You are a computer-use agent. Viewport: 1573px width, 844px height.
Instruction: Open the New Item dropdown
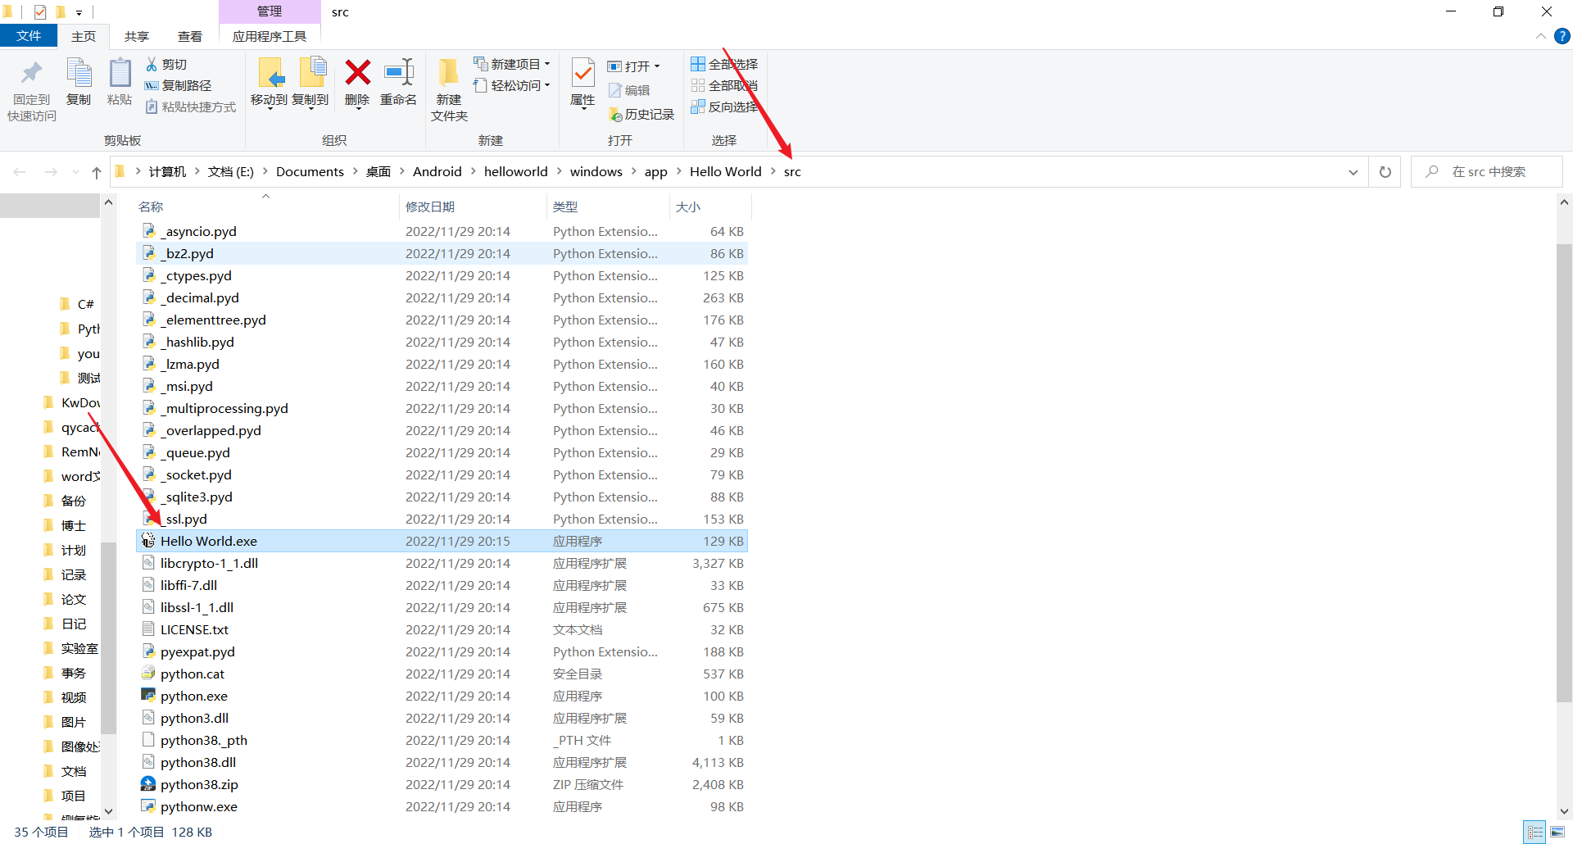(x=512, y=64)
